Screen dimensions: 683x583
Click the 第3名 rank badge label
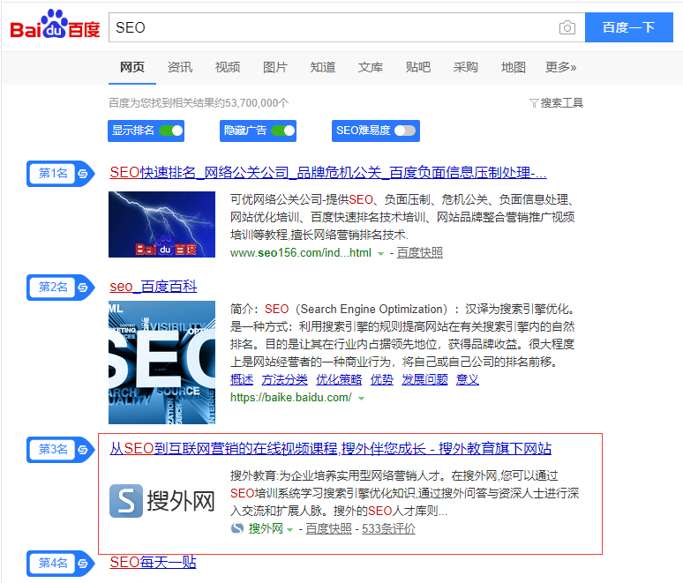click(x=53, y=449)
